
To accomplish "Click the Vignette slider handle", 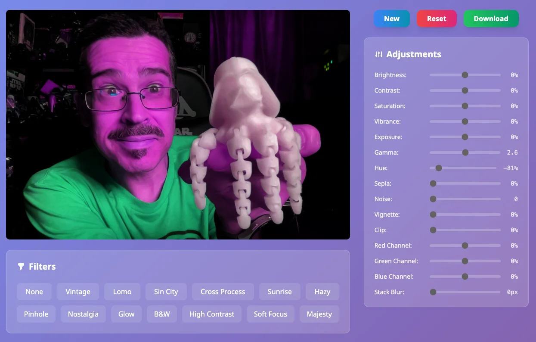I will 433,215.
